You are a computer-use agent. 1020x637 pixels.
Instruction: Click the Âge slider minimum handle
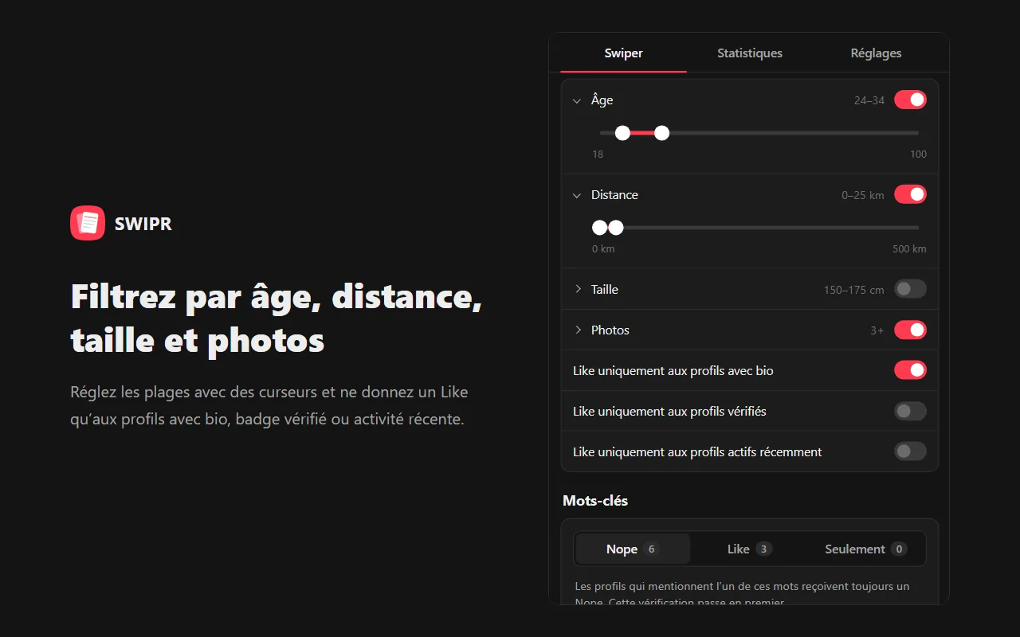tap(623, 133)
